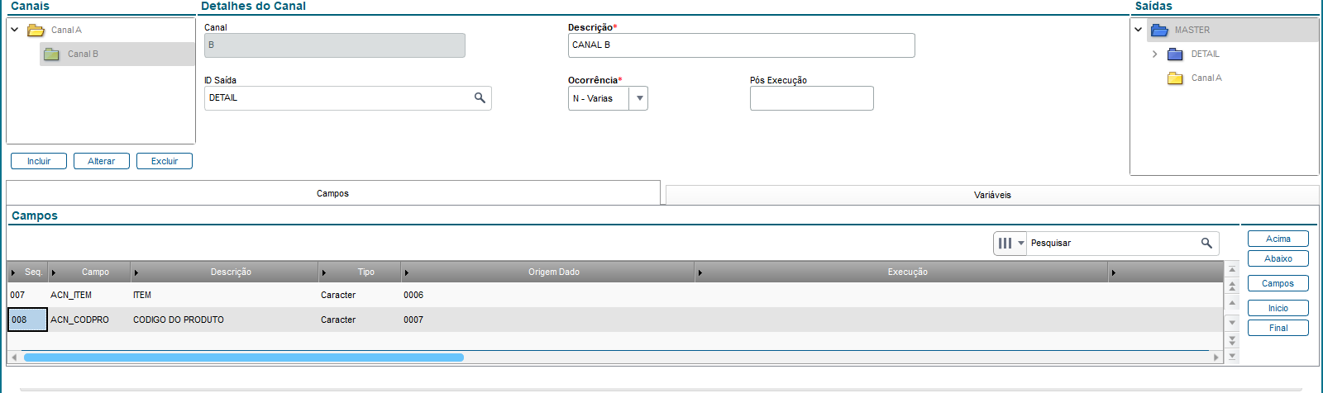Collapse the Canal A tree node
The height and width of the screenshot is (393, 1323).
[x=15, y=30]
